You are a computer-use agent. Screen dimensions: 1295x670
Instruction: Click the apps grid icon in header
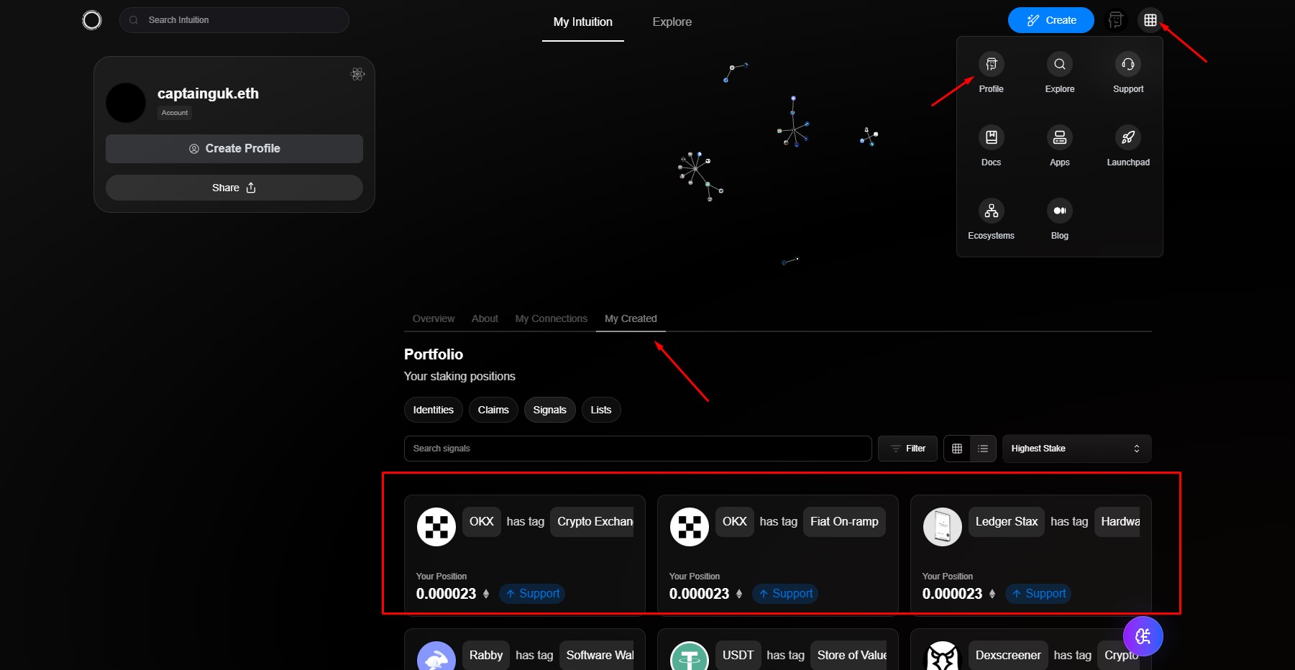click(x=1150, y=20)
